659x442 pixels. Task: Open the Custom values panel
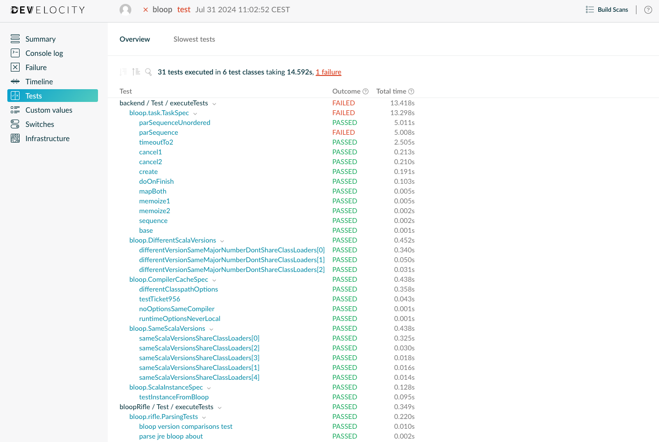point(48,110)
